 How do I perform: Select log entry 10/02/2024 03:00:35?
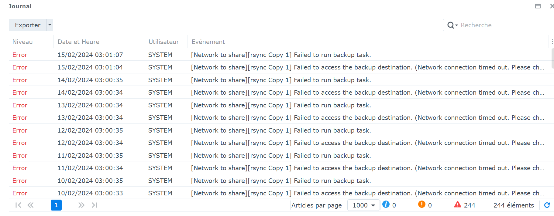click(x=280, y=181)
